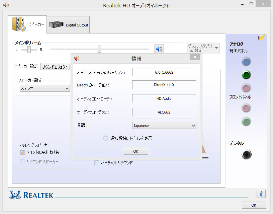This screenshot has height=214, width=273.
Task: Open the information 'i' button at the bottom right
Action: point(261,194)
